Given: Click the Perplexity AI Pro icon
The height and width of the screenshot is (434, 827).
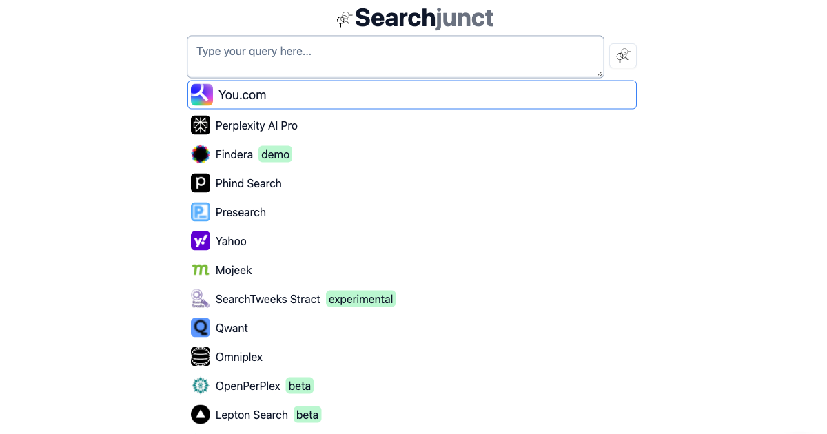Looking at the screenshot, I should point(200,125).
